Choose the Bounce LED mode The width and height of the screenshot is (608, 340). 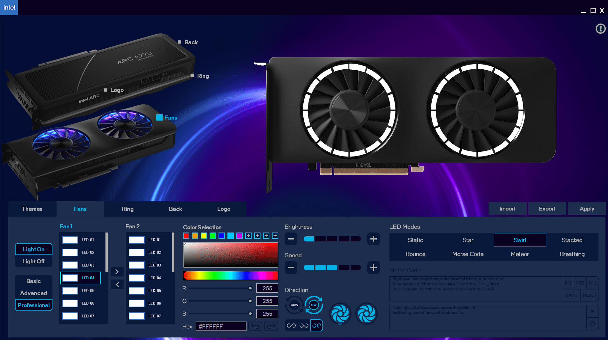point(415,254)
